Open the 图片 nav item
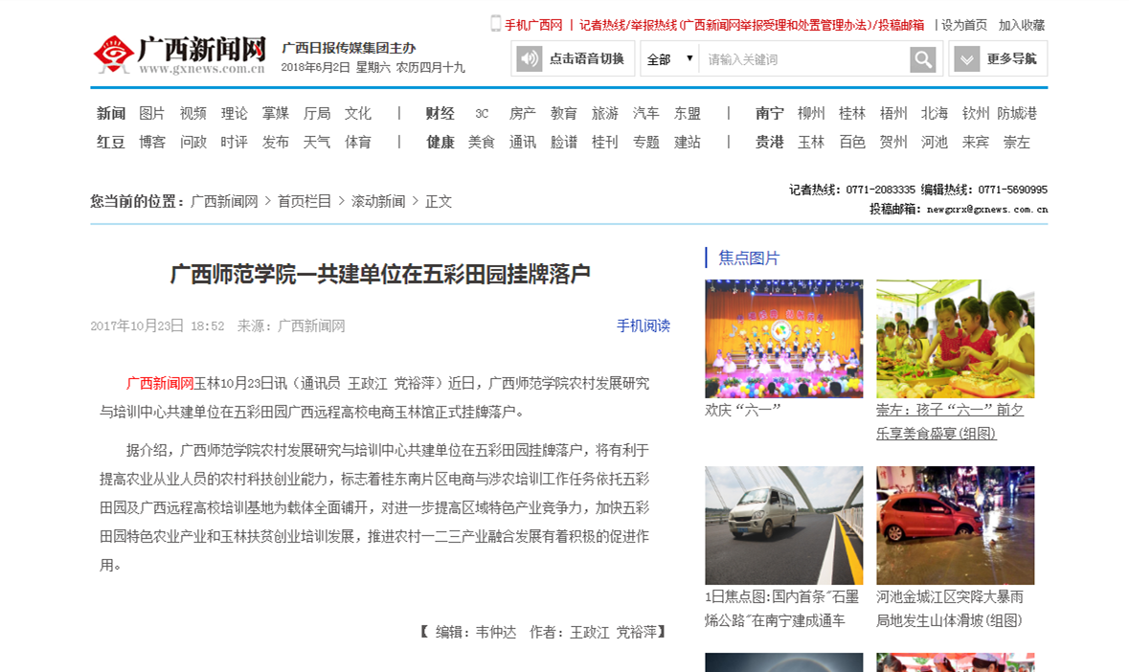The width and height of the screenshot is (1129, 672). pos(152,113)
